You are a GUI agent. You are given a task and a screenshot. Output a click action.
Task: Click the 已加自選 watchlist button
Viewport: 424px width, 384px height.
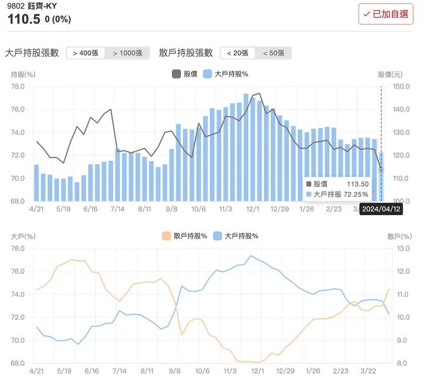point(386,14)
